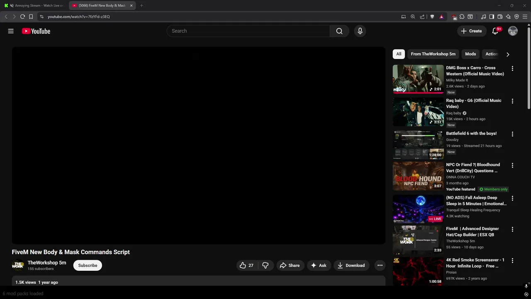Open the account avatar menu
Viewport: 531px width, 299px height.
coord(513,31)
